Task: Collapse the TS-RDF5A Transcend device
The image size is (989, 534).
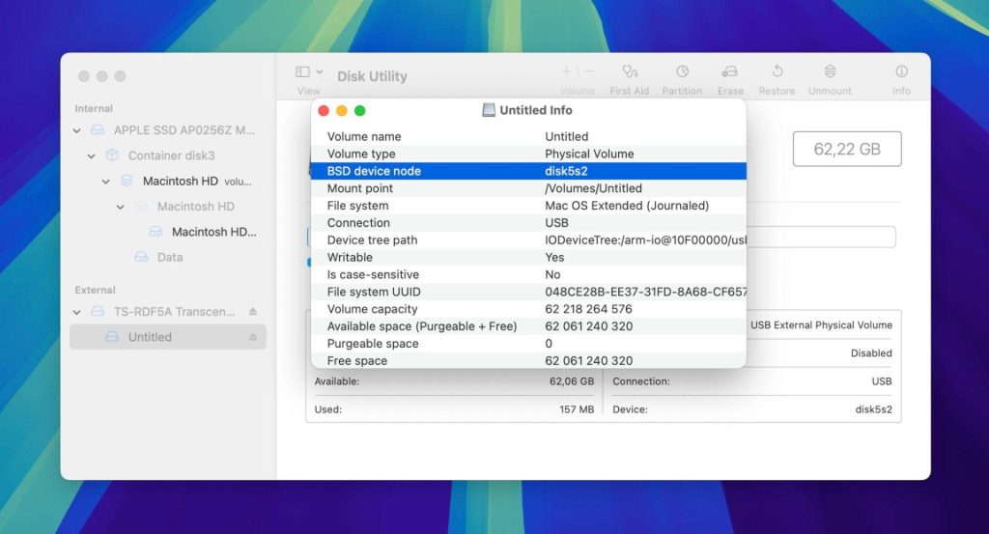Action: tap(77, 312)
